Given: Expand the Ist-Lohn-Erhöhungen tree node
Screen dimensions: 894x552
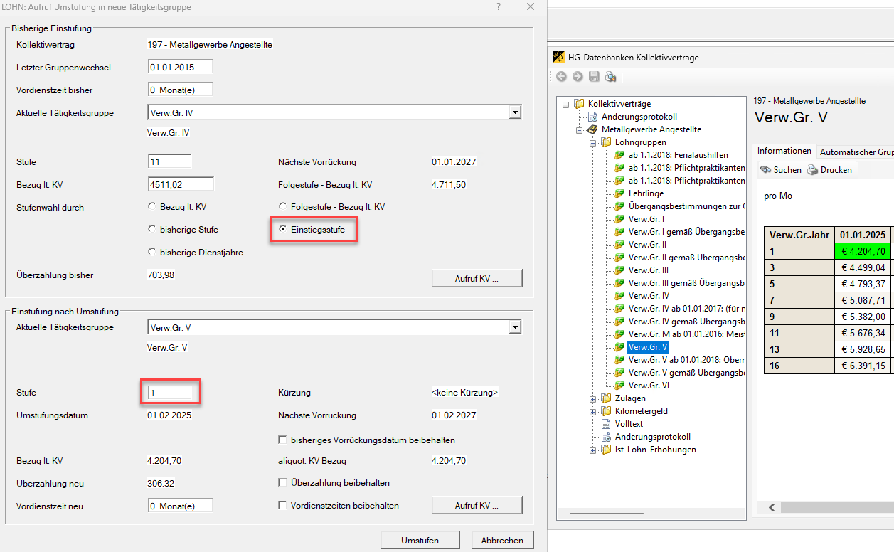Looking at the screenshot, I should pos(594,450).
